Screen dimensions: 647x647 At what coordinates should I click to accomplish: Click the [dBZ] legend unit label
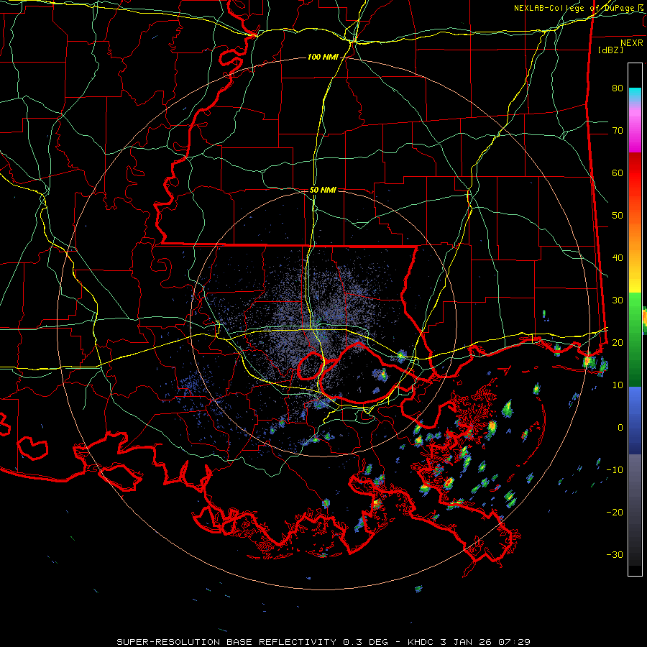point(610,50)
